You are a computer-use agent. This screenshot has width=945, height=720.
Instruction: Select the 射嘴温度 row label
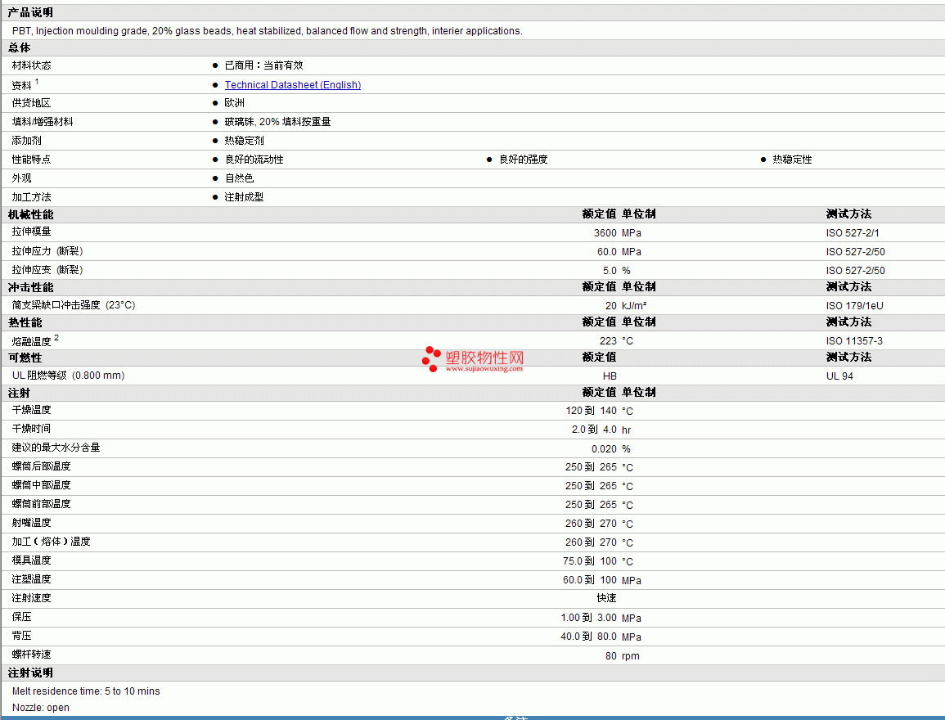[x=31, y=522]
